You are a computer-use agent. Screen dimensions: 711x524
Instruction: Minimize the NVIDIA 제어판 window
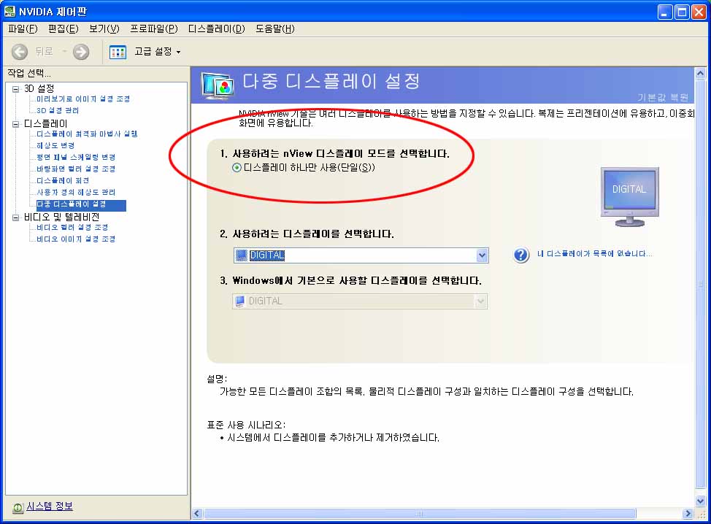tap(665, 12)
